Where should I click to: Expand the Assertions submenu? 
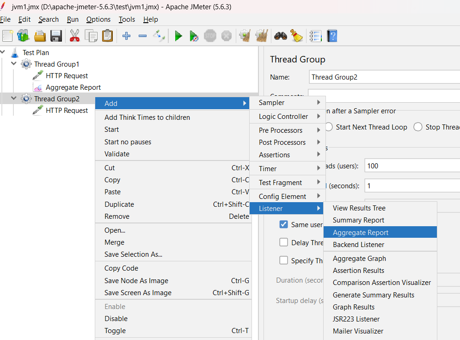[x=287, y=155]
